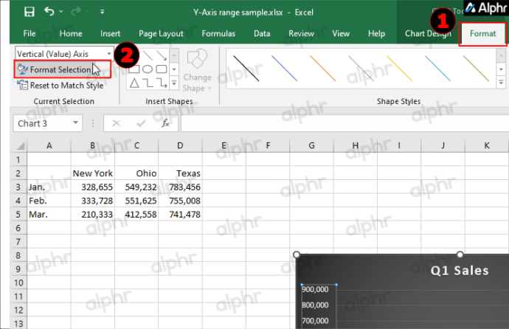Open Customize Quick Access Toolbar dropdown
This screenshot has height=329, width=509.
[x=103, y=12]
